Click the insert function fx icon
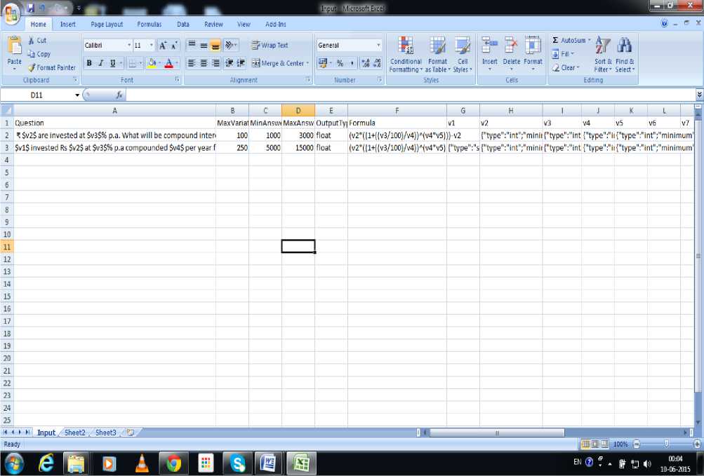The width and height of the screenshot is (704, 476). click(x=119, y=95)
